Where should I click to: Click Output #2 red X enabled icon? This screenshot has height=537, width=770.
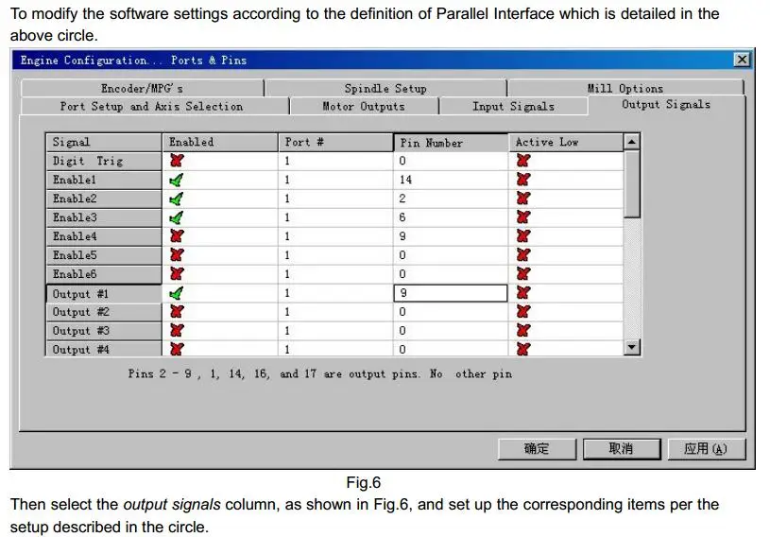(177, 312)
